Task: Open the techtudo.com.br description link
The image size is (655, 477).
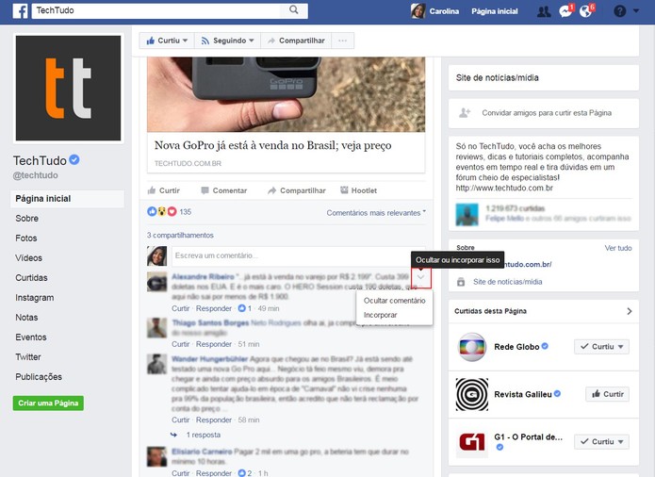Action: 504,188
